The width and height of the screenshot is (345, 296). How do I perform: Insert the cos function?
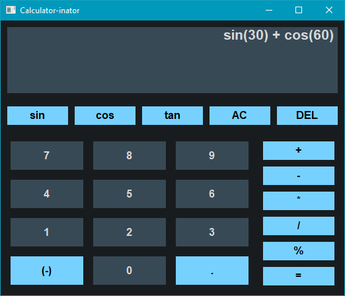tap(105, 116)
